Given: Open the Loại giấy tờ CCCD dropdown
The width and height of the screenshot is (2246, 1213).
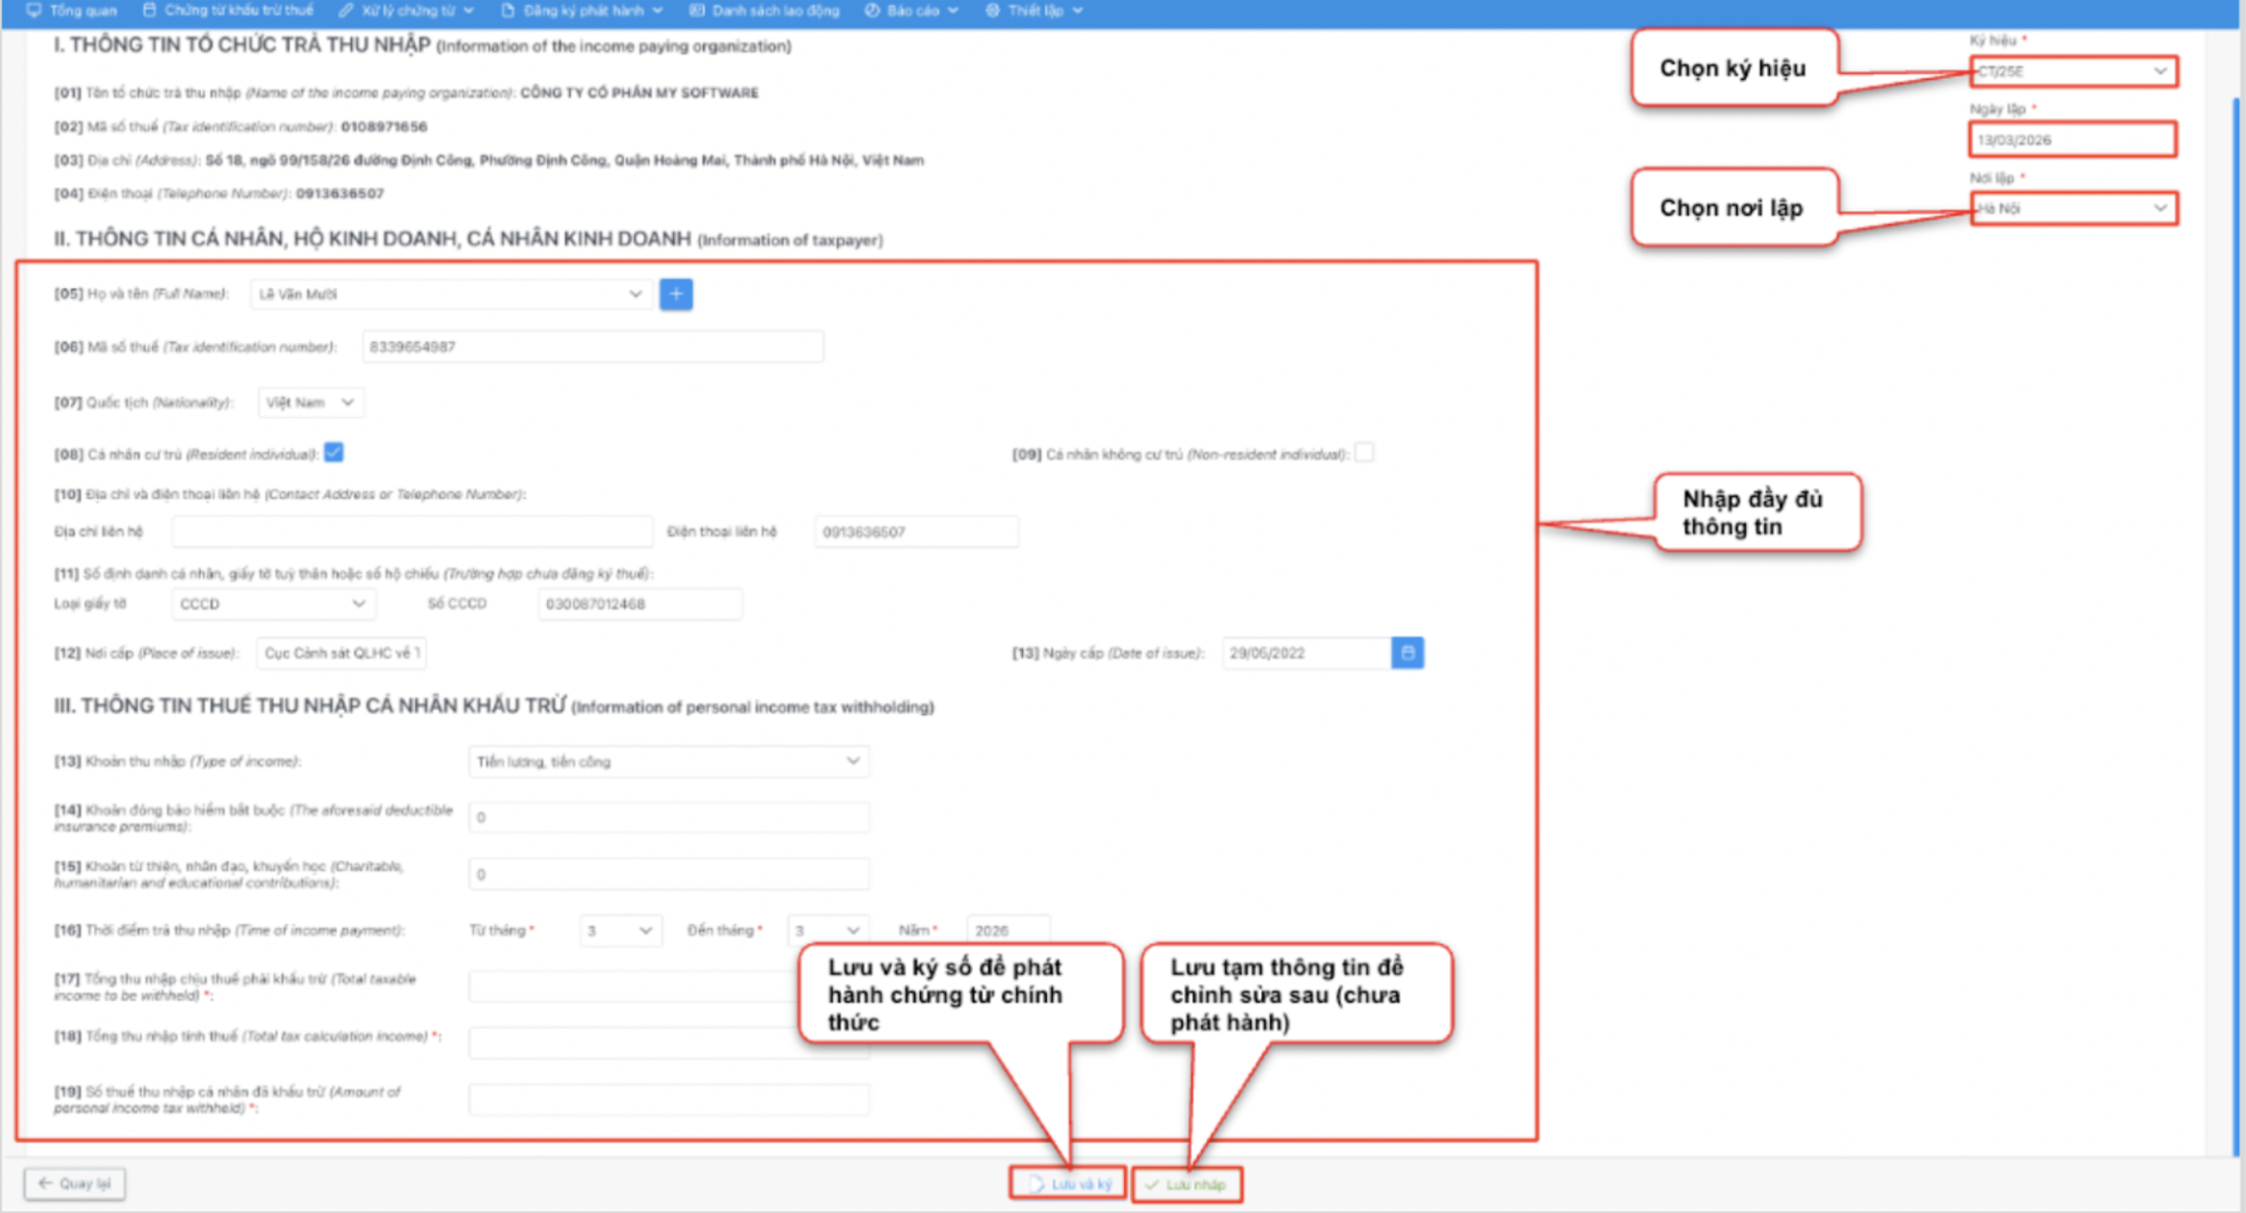Looking at the screenshot, I should (273, 604).
